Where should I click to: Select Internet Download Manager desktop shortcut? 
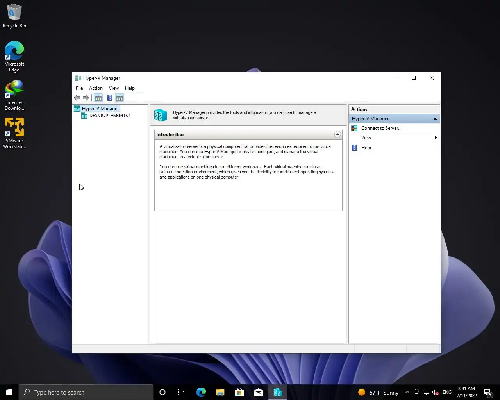point(14,95)
